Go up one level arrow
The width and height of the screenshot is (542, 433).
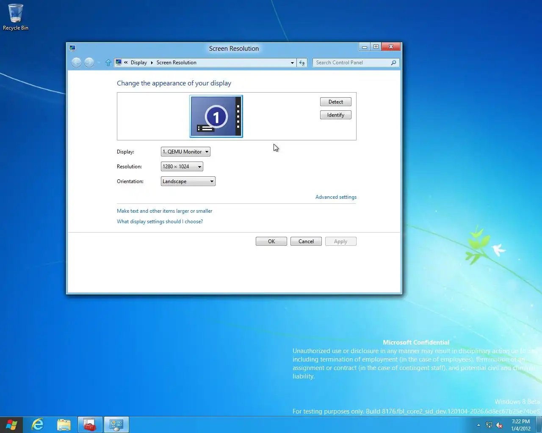click(x=108, y=63)
